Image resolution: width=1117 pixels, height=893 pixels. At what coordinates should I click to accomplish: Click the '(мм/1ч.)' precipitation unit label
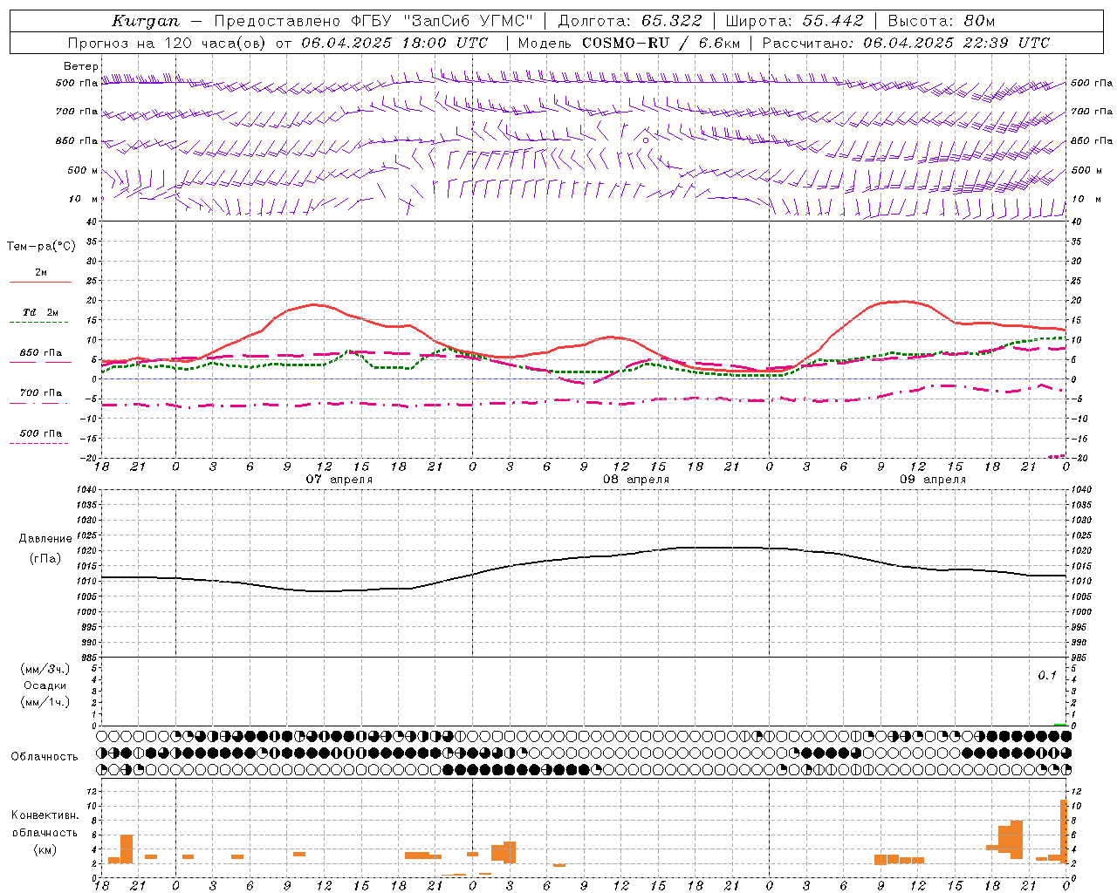click(45, 702)
